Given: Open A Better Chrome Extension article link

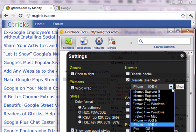Looking at the screenshot, I should pos(31,97).
